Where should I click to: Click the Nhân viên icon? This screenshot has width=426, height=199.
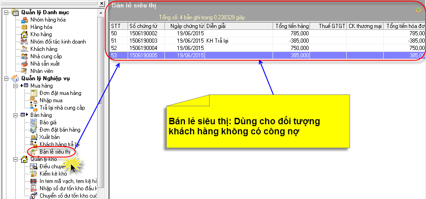click(25, 71)
